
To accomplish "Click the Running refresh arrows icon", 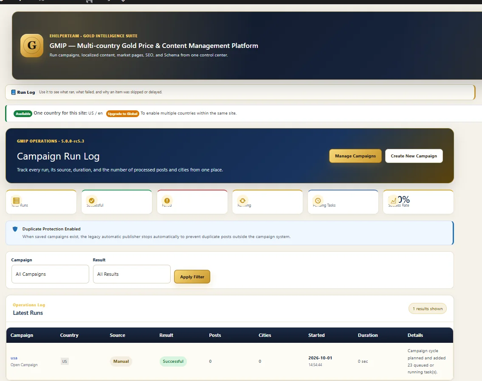I will coord(242,201).
